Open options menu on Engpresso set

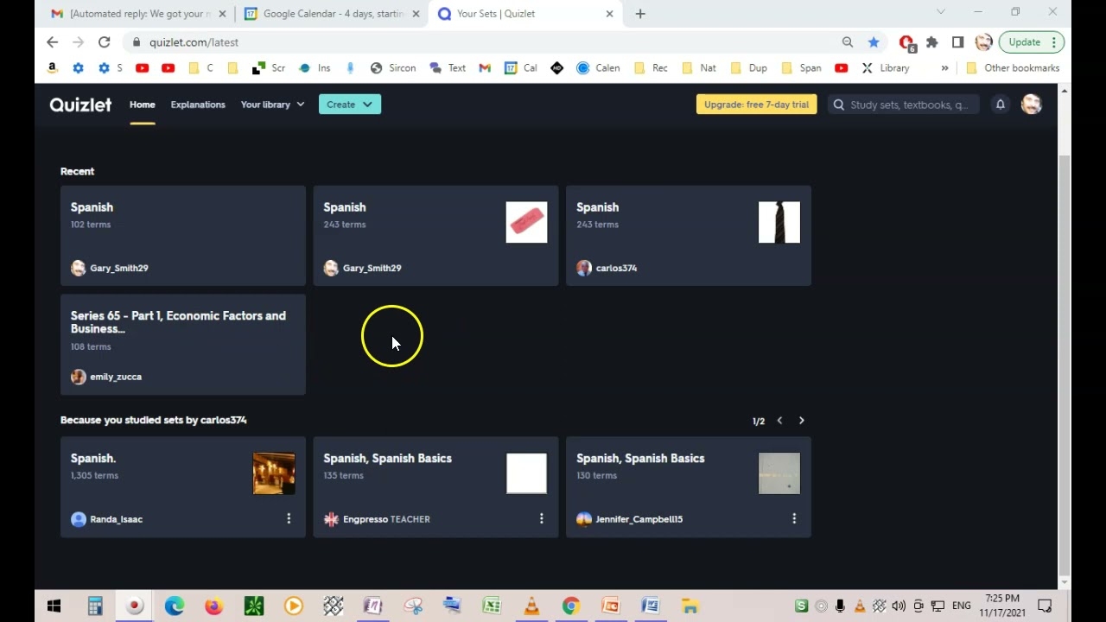point(542,518)
